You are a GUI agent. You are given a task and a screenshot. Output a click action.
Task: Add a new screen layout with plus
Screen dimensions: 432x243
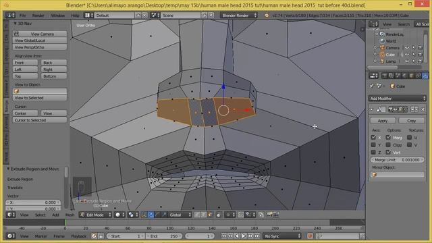pos(138,15)
